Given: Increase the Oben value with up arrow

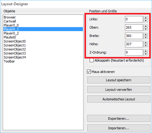Looking at the screenshot, I should pyautogui.click(x=146, y=26).
